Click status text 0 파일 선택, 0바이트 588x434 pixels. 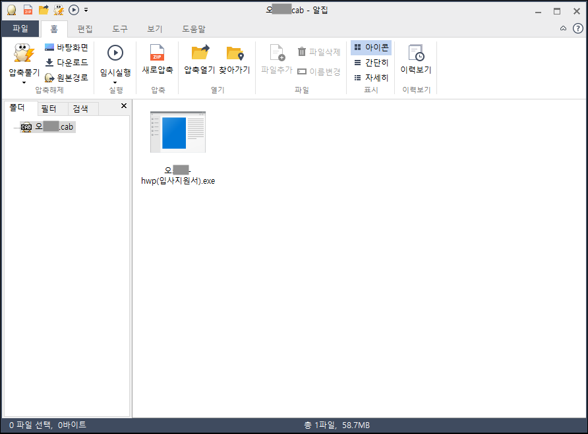(x=47, y=425)
